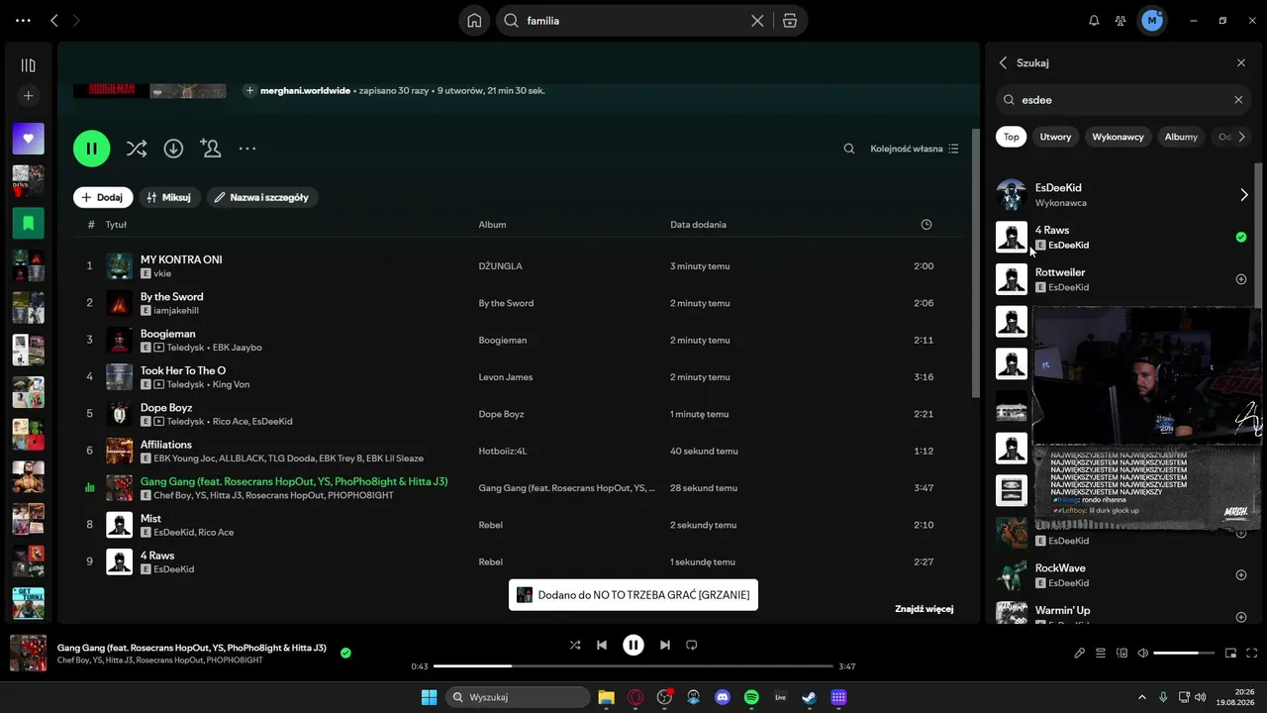This screenshot has height=713, width=1267.
Task: Click the 'esdee' search field in the panel
Action: click(x=1122, y=100)
